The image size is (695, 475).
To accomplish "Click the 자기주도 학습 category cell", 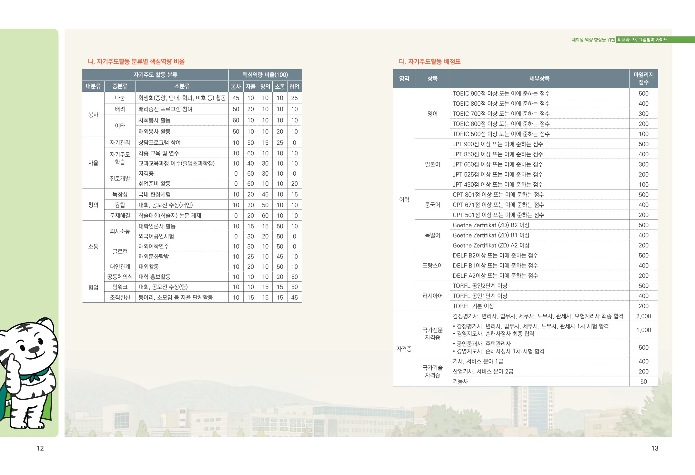I will coord(120,158).
